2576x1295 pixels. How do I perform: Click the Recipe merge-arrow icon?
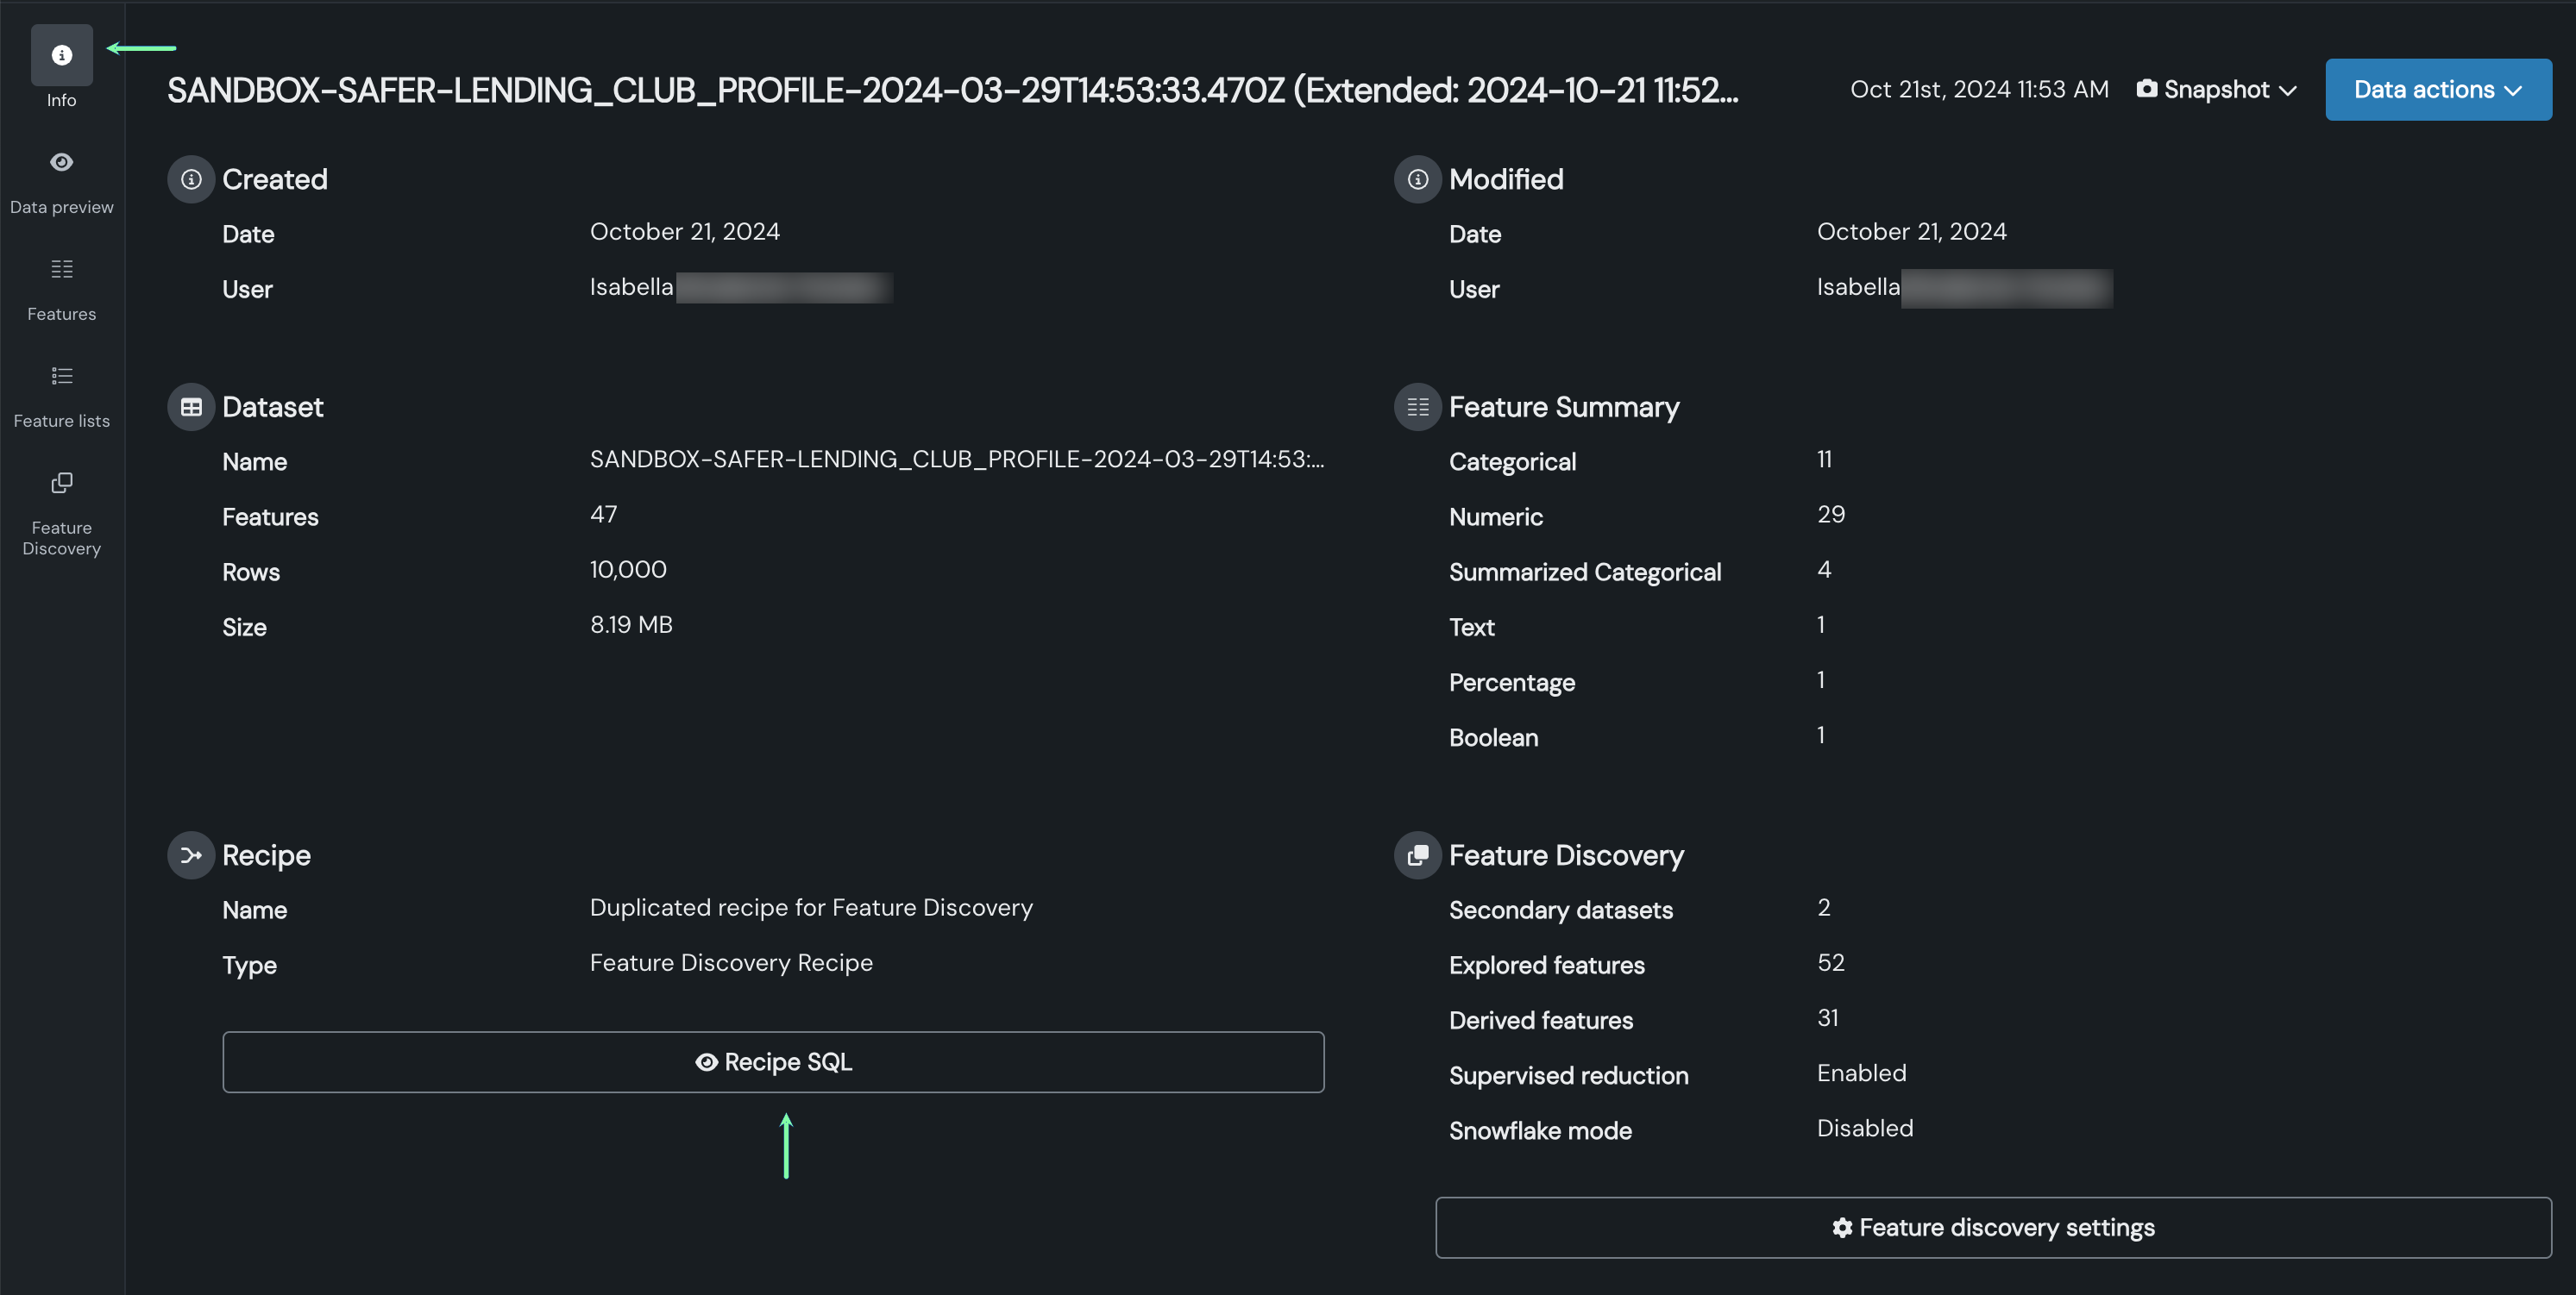pyautogui.click(x=191, y=855)
